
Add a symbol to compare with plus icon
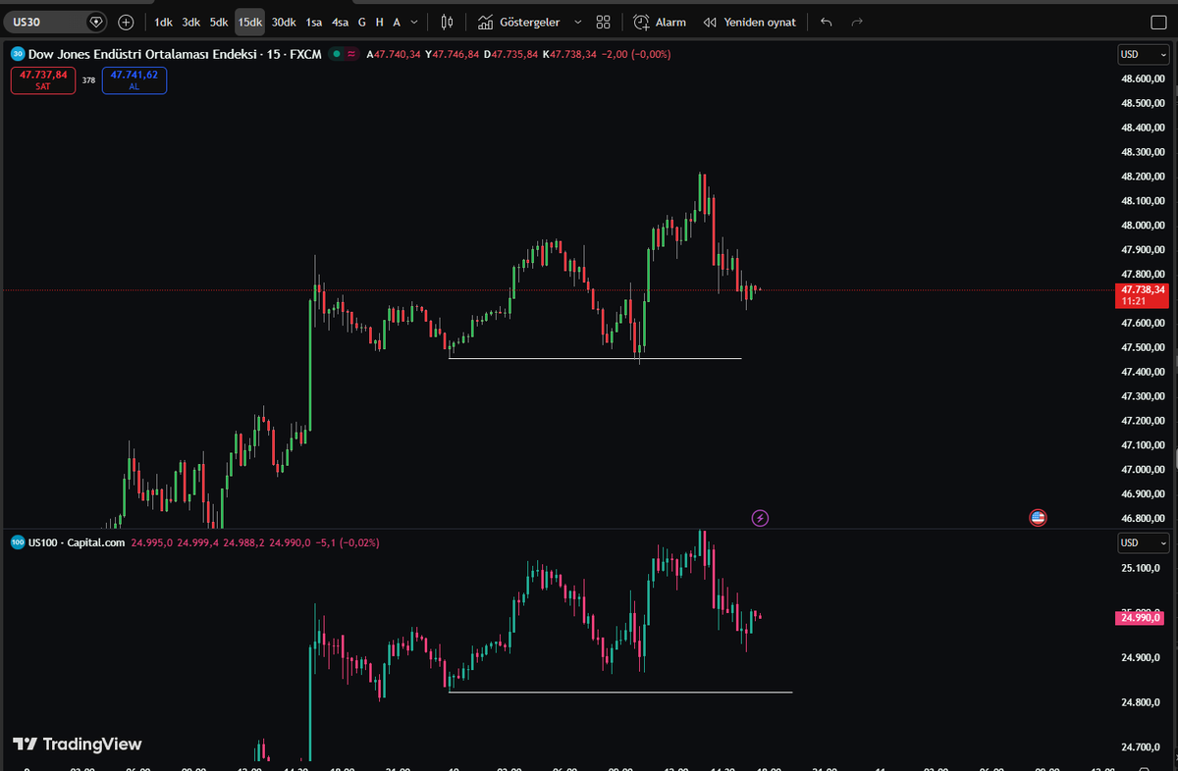pyautogui.click(x=127, y=22)
